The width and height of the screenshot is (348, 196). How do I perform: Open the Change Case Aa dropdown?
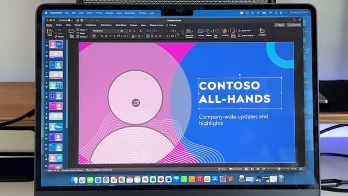[126, 36]
